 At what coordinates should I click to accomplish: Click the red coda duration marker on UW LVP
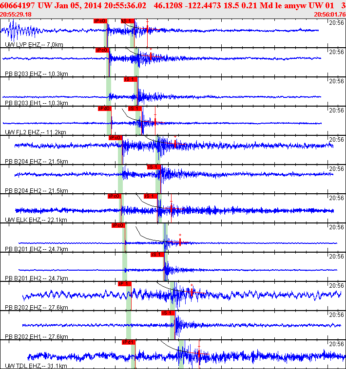click(148, 29)
